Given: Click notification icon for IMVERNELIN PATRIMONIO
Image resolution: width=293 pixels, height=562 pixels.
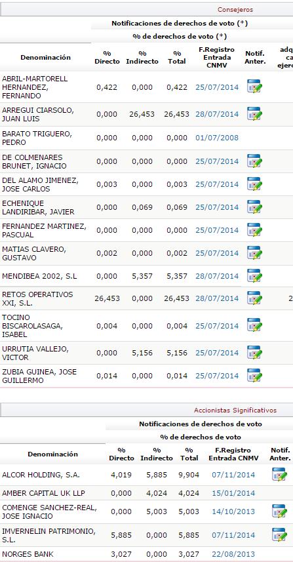Looking at the screenshot, I should 279,534.
